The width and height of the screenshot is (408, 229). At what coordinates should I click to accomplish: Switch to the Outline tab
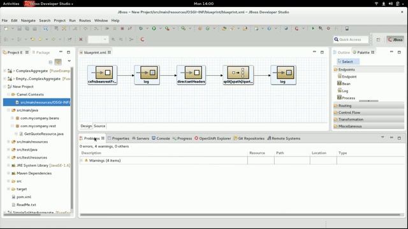coord(342,52)
